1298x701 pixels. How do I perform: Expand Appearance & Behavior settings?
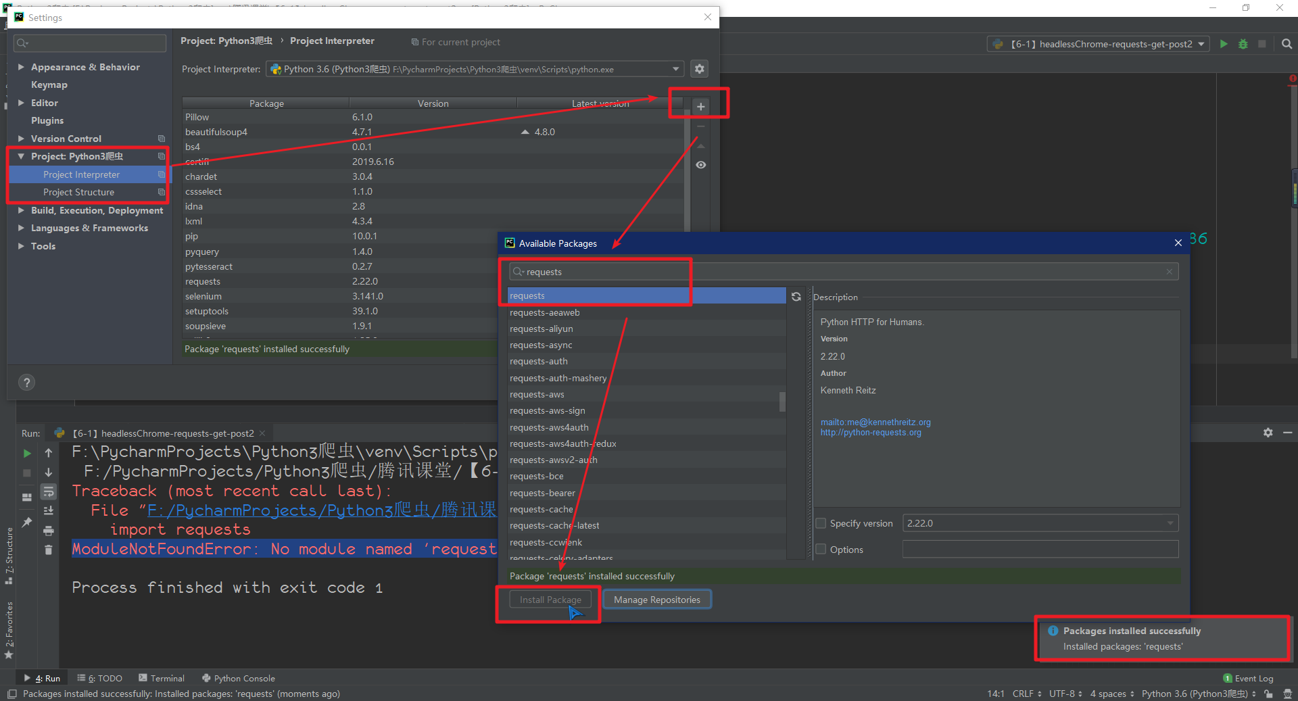pos(21,67)
